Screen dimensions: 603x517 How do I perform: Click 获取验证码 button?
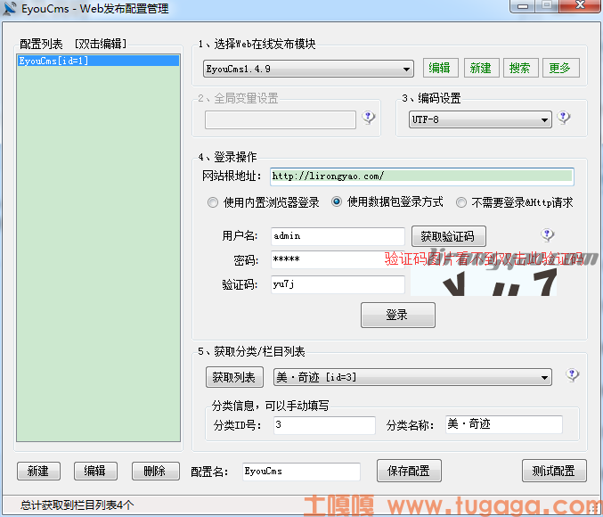(x=448, y=236)
